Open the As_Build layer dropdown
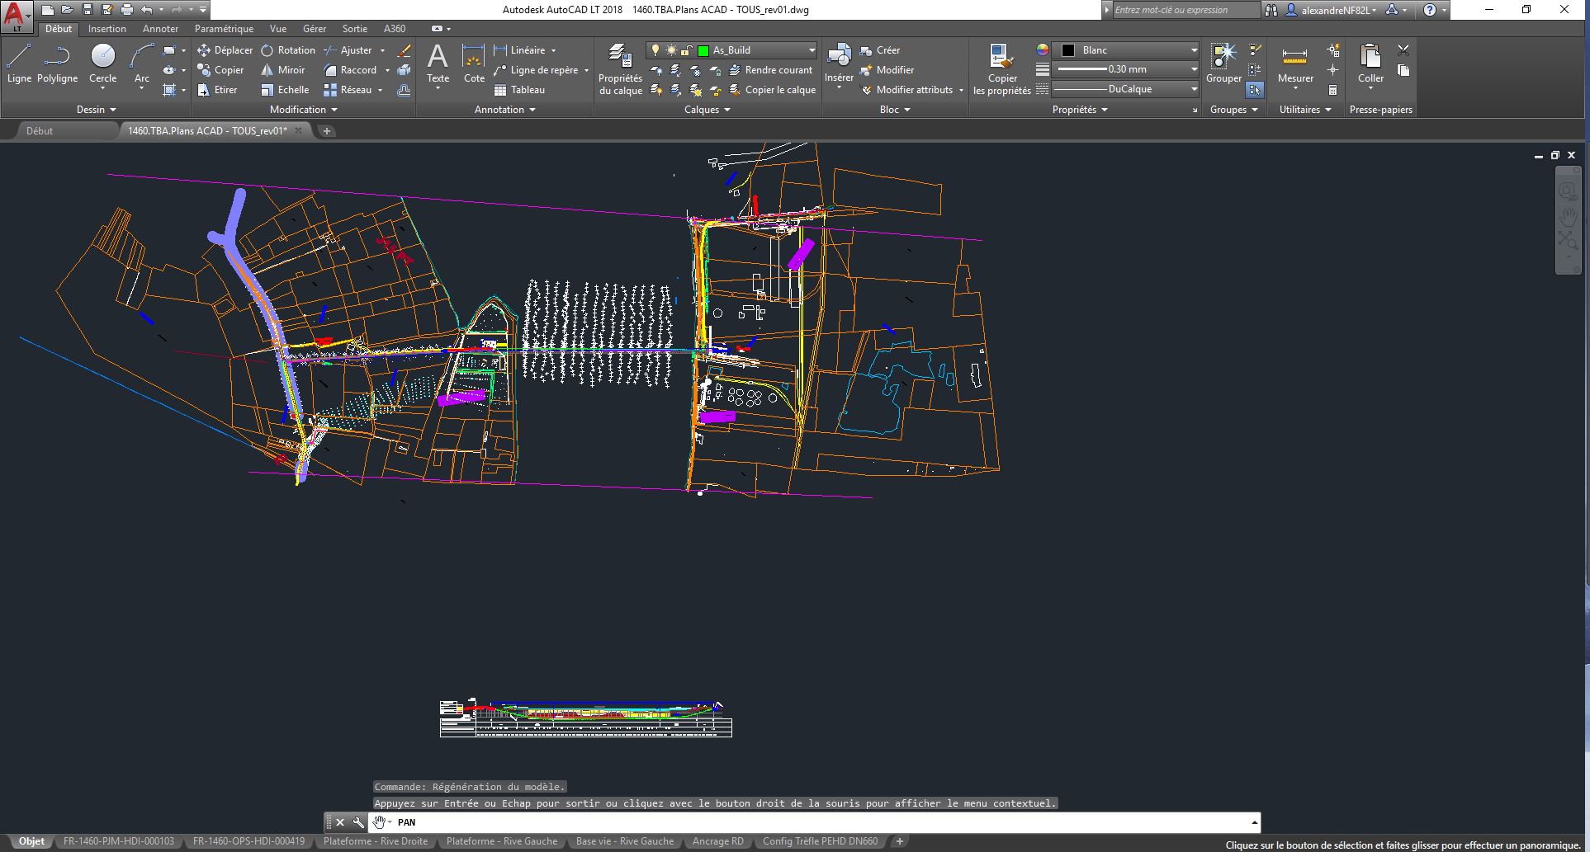This screenshot has height=852, width=1590. [x=812, y=50]
